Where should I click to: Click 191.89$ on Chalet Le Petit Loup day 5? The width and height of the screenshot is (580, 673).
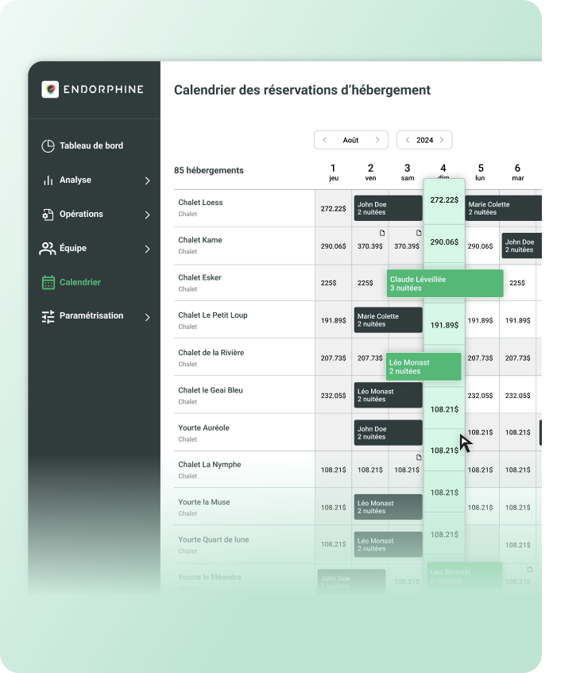[480, 320]
